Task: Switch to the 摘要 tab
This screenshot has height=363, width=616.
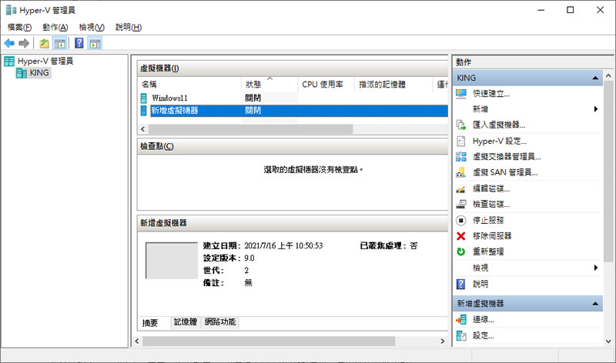Action: [150, 322]
